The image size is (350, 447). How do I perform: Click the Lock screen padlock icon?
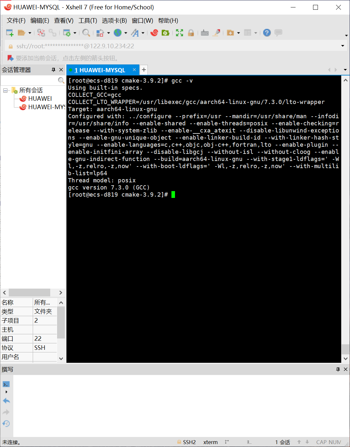pos(191,33)
